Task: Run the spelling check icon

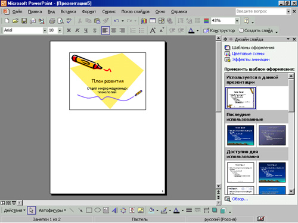Action: (69, 21)
